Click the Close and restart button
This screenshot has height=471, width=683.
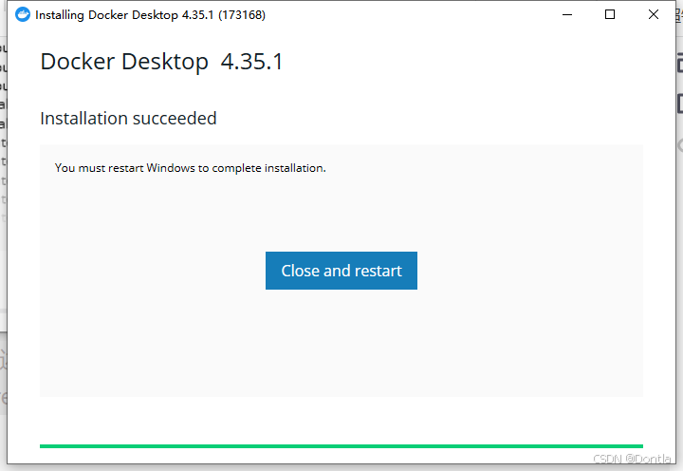click(x=341, y=271)
